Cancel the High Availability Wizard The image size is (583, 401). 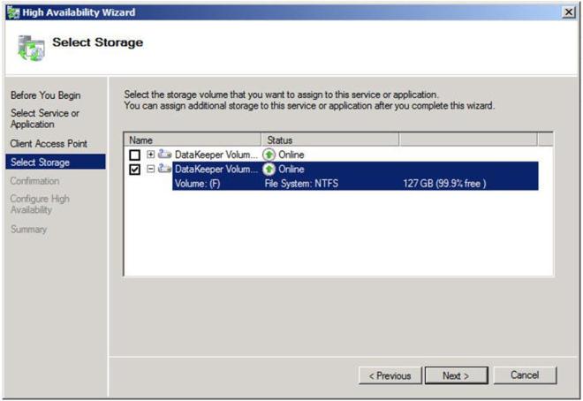pyautogui.click(x=524, y=375)
